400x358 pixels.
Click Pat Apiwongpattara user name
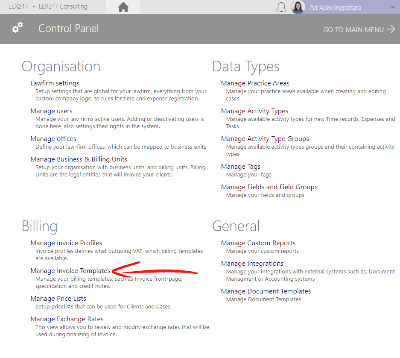pyautogui.click(x=335, y=8)
